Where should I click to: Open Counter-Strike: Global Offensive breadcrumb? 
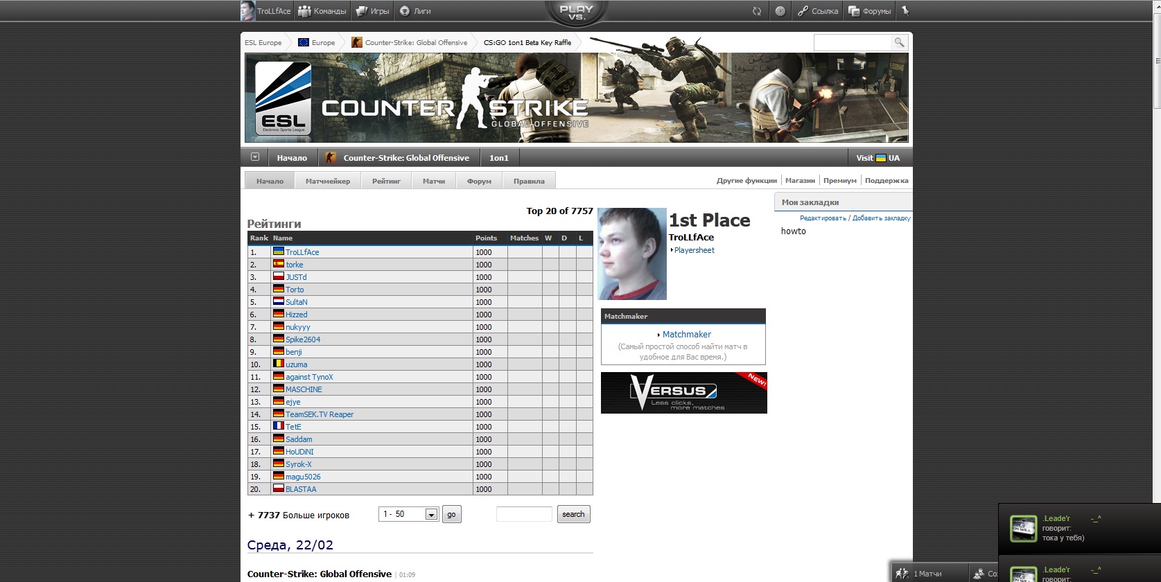(410, 42)
